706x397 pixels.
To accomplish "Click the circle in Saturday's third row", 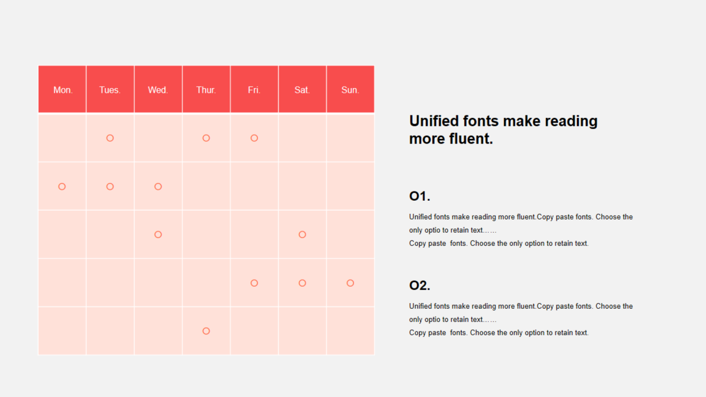I will [302, 234].
